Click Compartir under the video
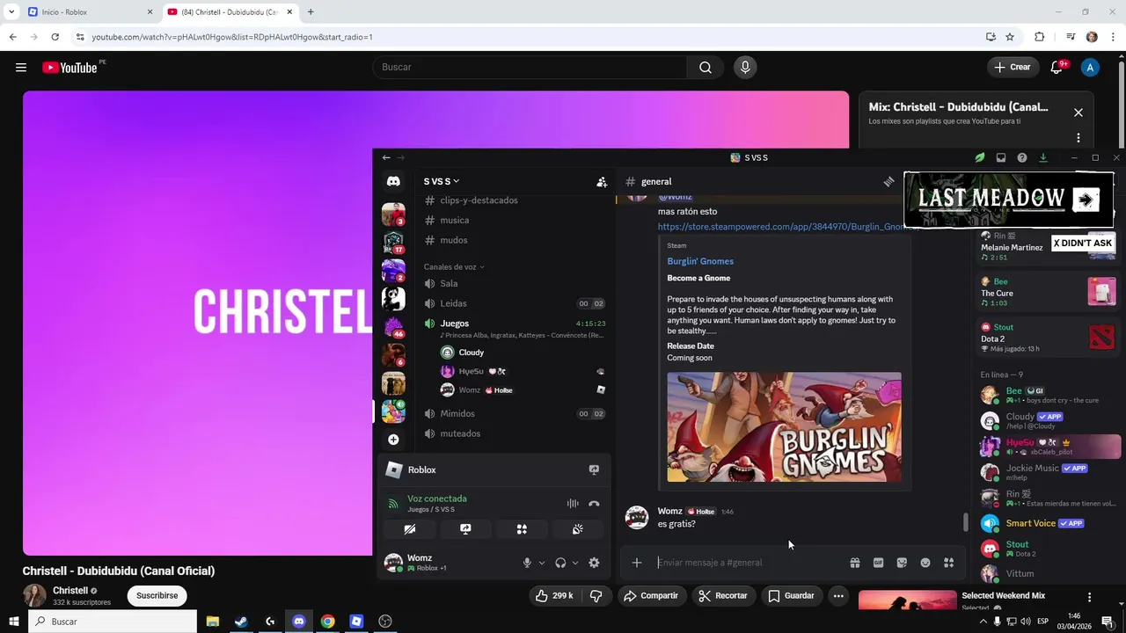1126x633 pixels. click(650, 596)
